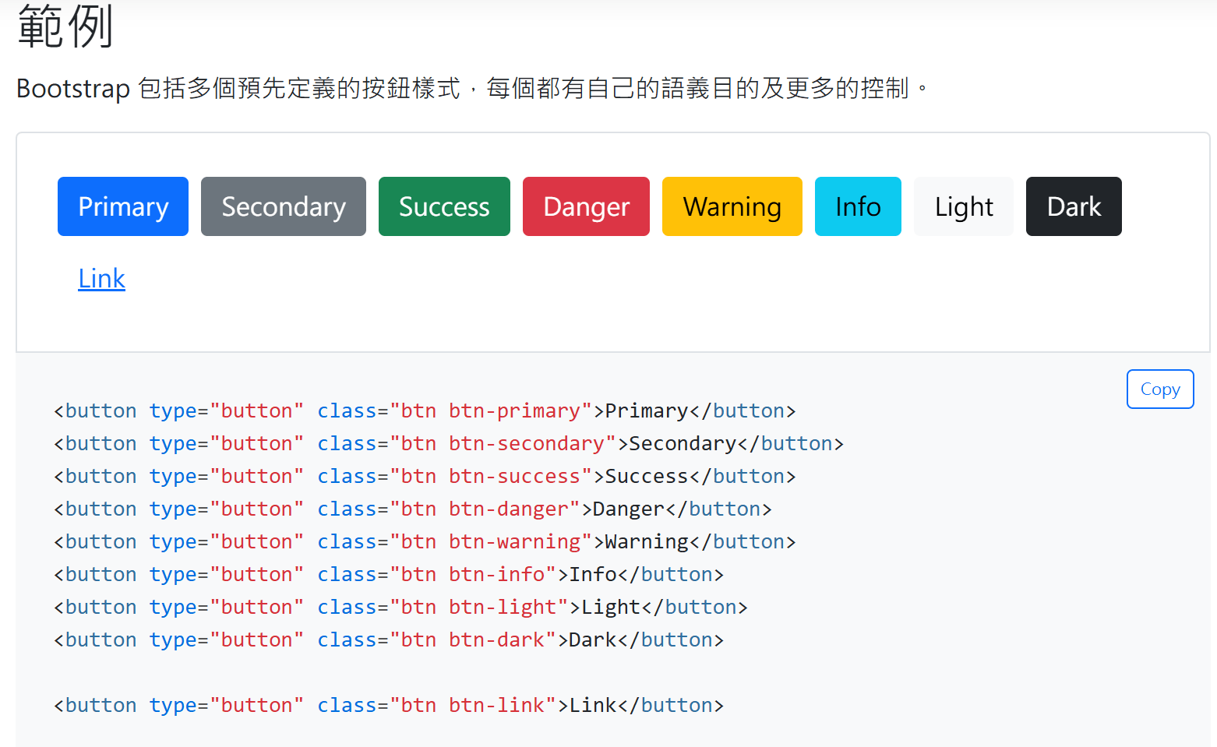Click the yellow Warning button

[x=732, y=206]
